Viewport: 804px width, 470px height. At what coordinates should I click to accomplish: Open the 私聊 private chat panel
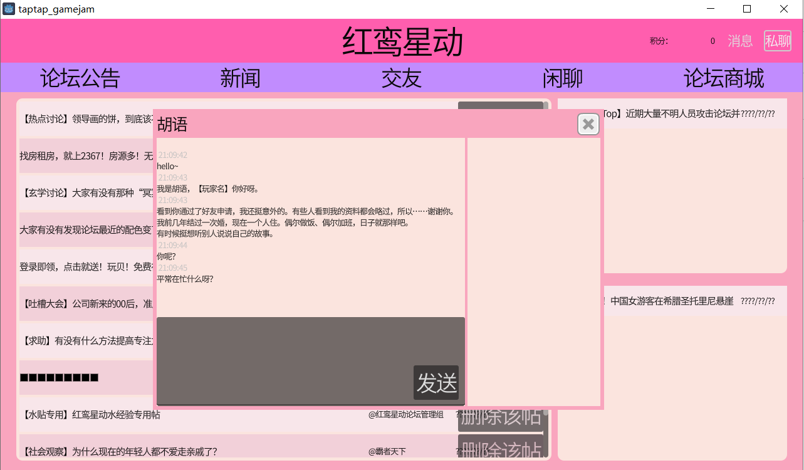click(777, 41)
